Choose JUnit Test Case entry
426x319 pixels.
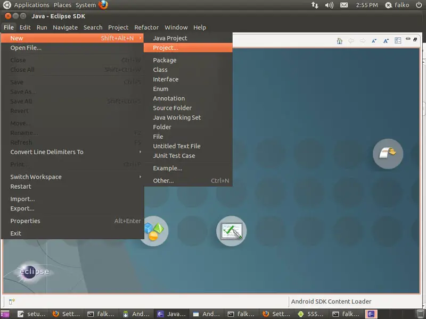[188, 156]
